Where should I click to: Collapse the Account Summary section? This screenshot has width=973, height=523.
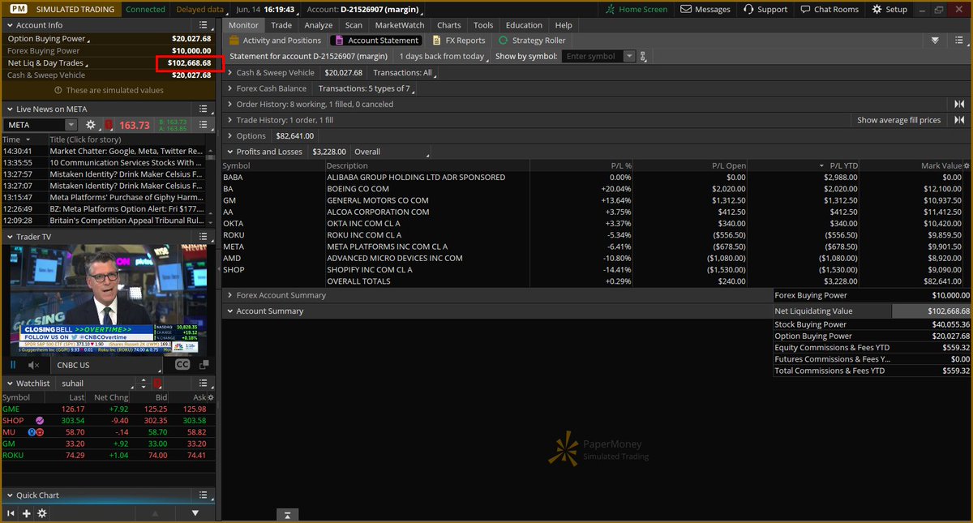(x=230, y=311)
